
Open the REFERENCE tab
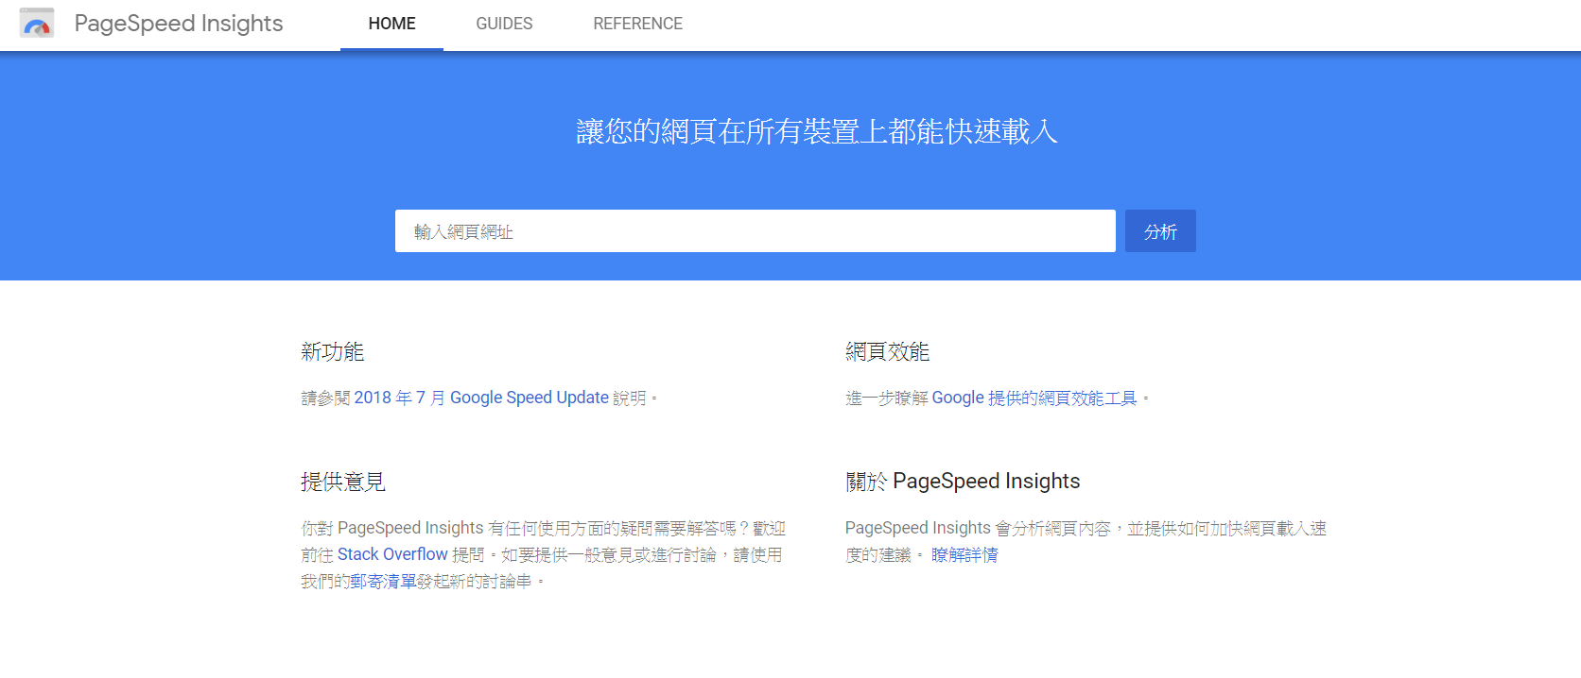[x=637, y=24]
